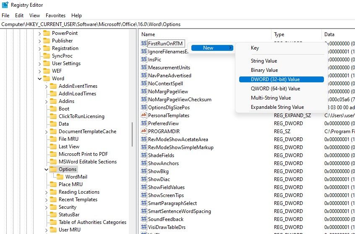Select the SmartSentenceWordSpacing value name

pyautogui.click(x=180, y=211)
